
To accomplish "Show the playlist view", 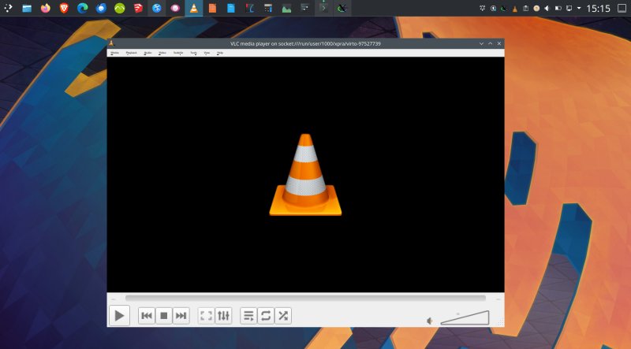I will tap(248, 316).
